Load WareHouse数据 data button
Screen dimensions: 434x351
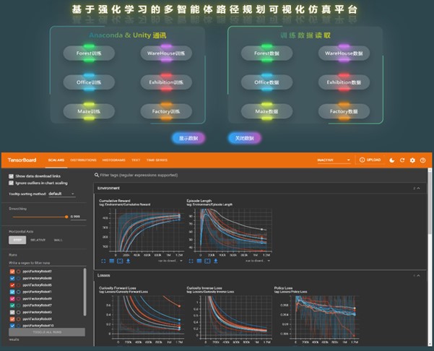click(x=344, y=53)
